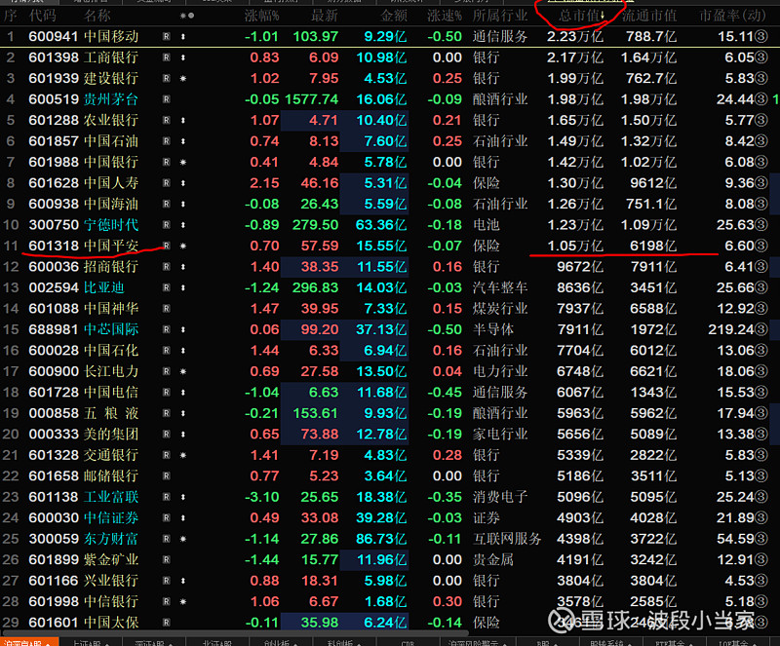Switch to the CDR bottom tab
Image resolution: width=780 pixels, height=646 pixels.
[x=407, y=642]
